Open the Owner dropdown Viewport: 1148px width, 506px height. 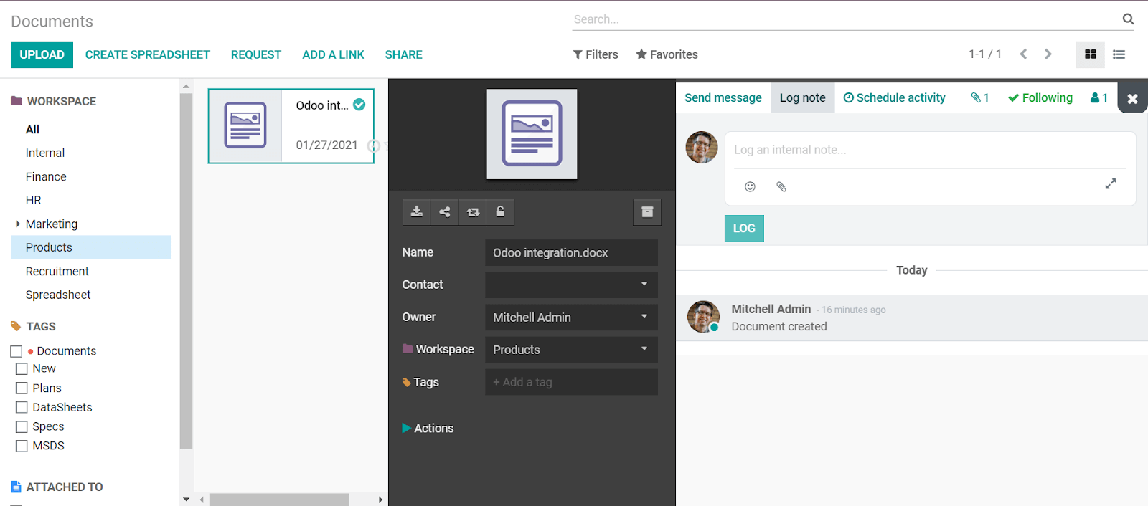pos(571,317)
